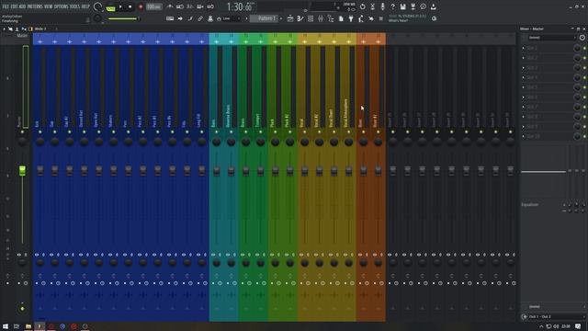The image size is (588, 331).
Task: Open the undo history icon
Action: pos(363,6)
